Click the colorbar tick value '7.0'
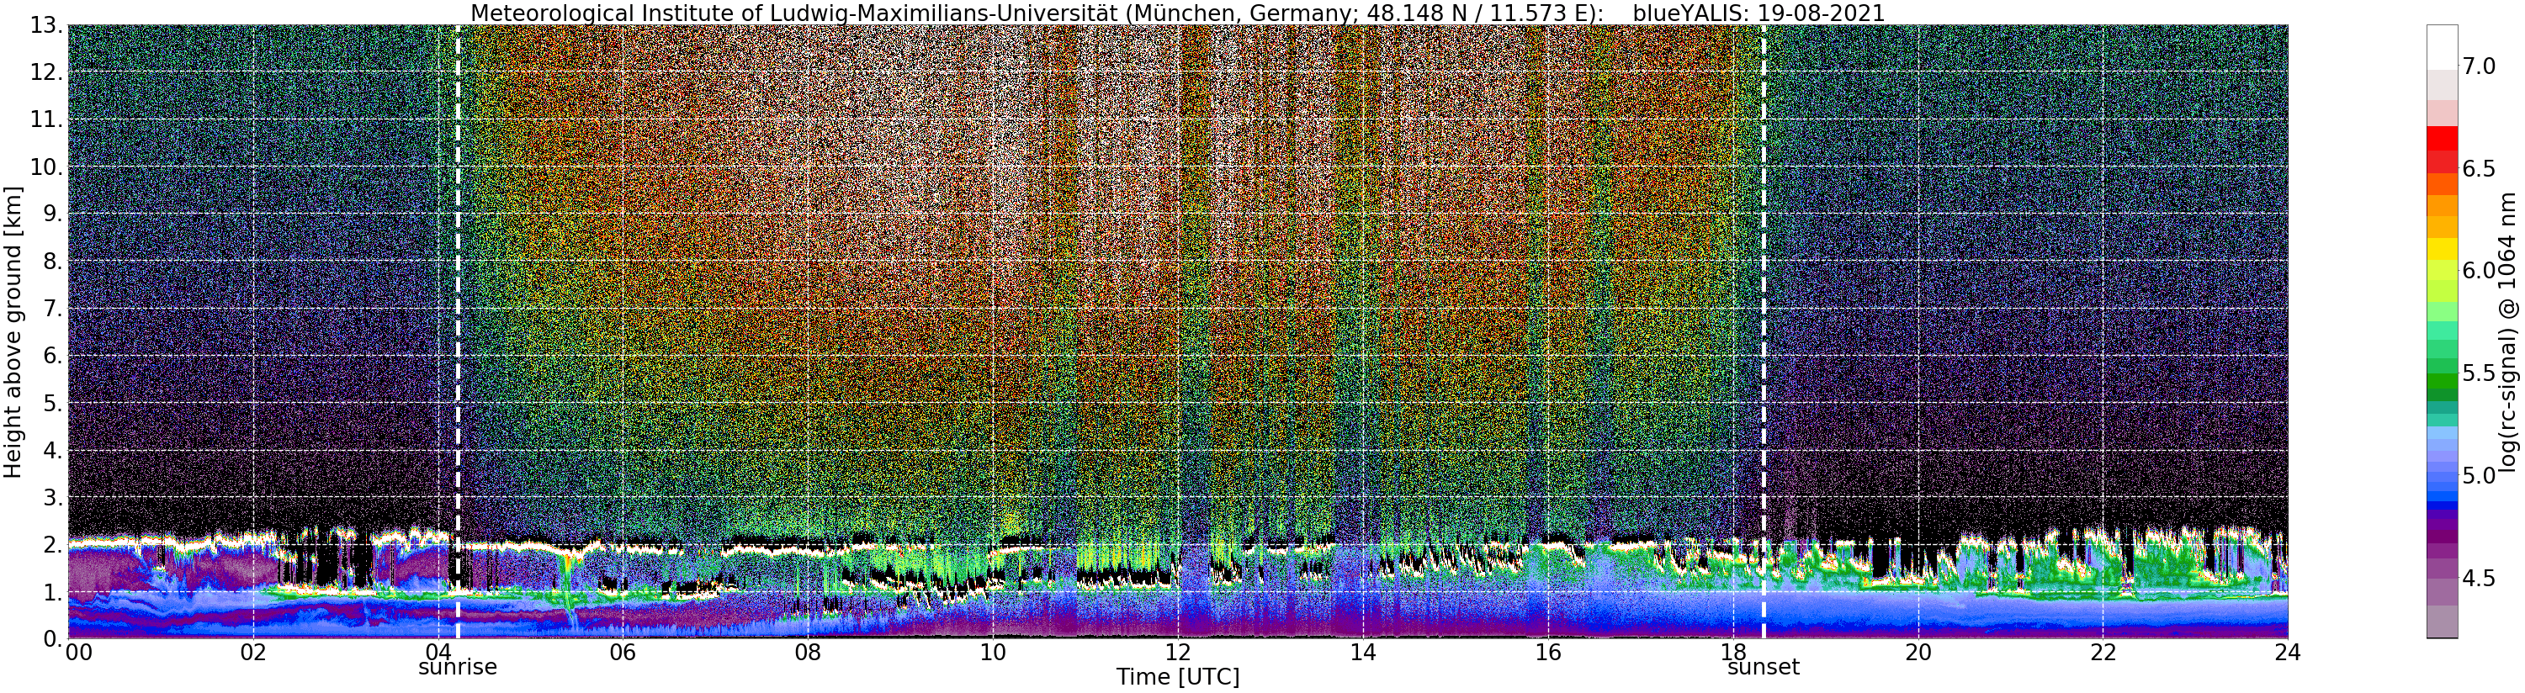Image resolution: width=2525 pixels, height=693 pixels. coord(2480,66)
